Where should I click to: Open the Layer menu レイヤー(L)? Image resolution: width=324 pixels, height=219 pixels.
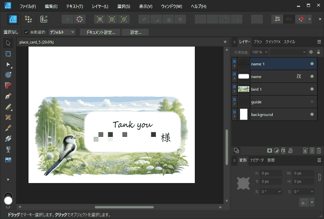point(100,7)
